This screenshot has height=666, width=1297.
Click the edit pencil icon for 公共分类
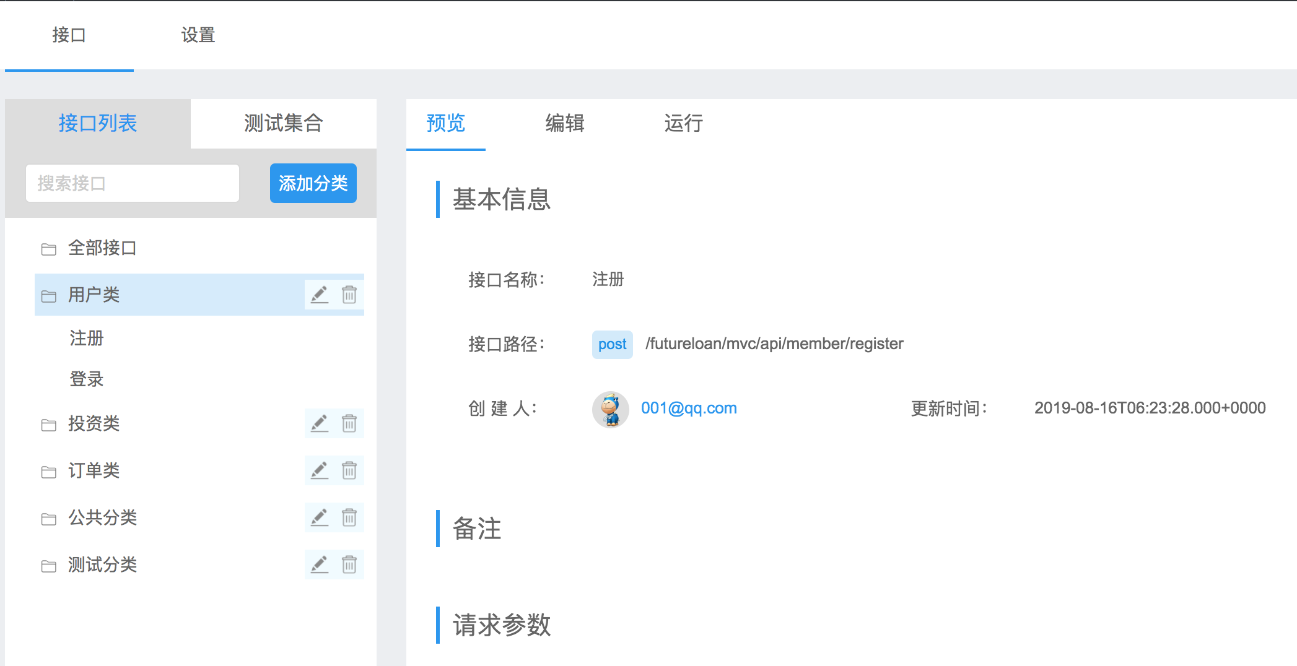point(319,517)
